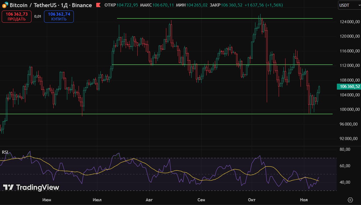The height and width of the screenshot is (205, 361).
Task: Open the USDT currency dropdown
Action: click(349, 5)
